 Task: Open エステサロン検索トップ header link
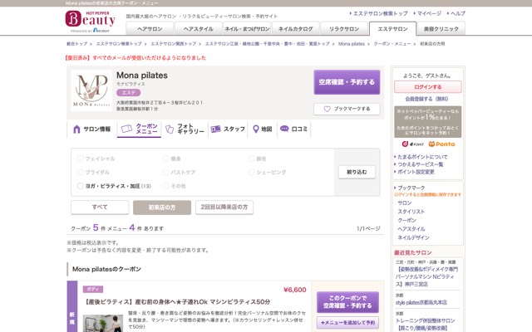[380, 13]
